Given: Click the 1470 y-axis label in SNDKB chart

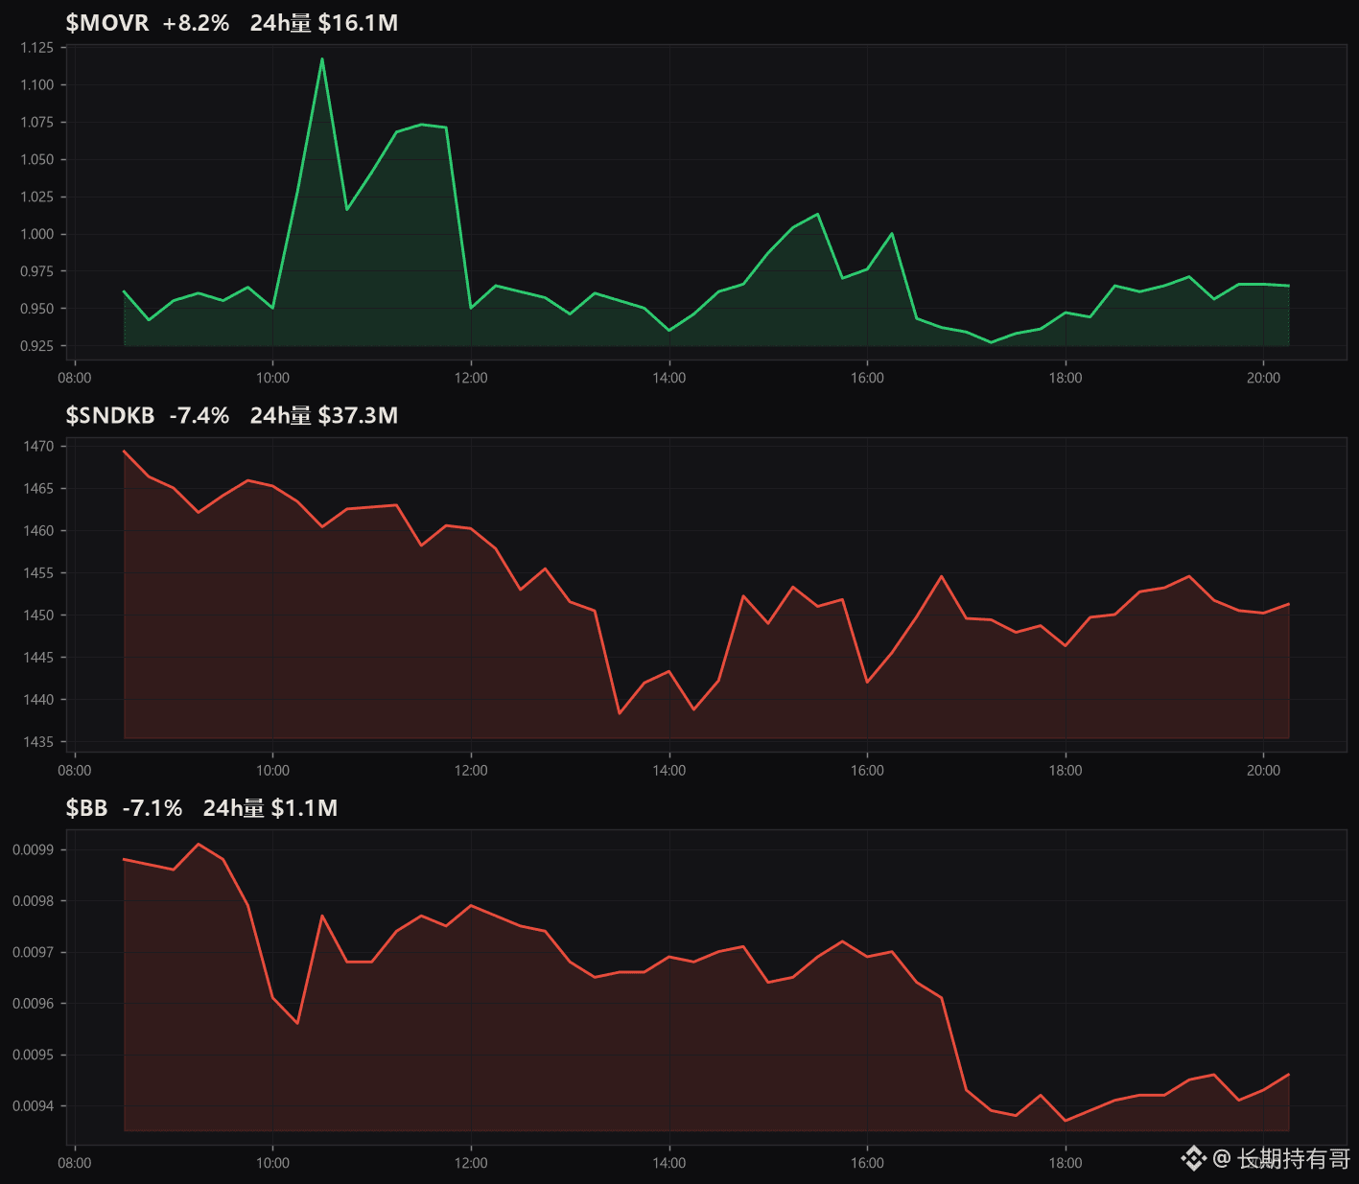Looking at the screenshot, I should [x=39, y=447].
